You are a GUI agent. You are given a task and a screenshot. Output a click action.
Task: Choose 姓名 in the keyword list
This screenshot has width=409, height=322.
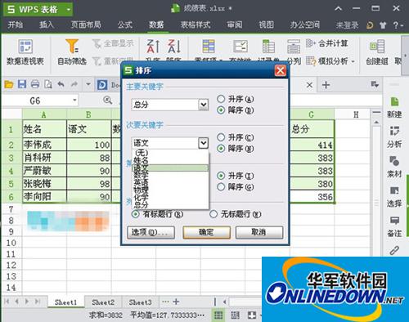tap(171, 160)
